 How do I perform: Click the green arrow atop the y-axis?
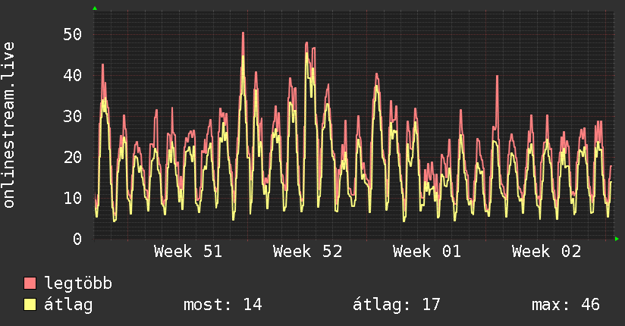coord(95,8)
